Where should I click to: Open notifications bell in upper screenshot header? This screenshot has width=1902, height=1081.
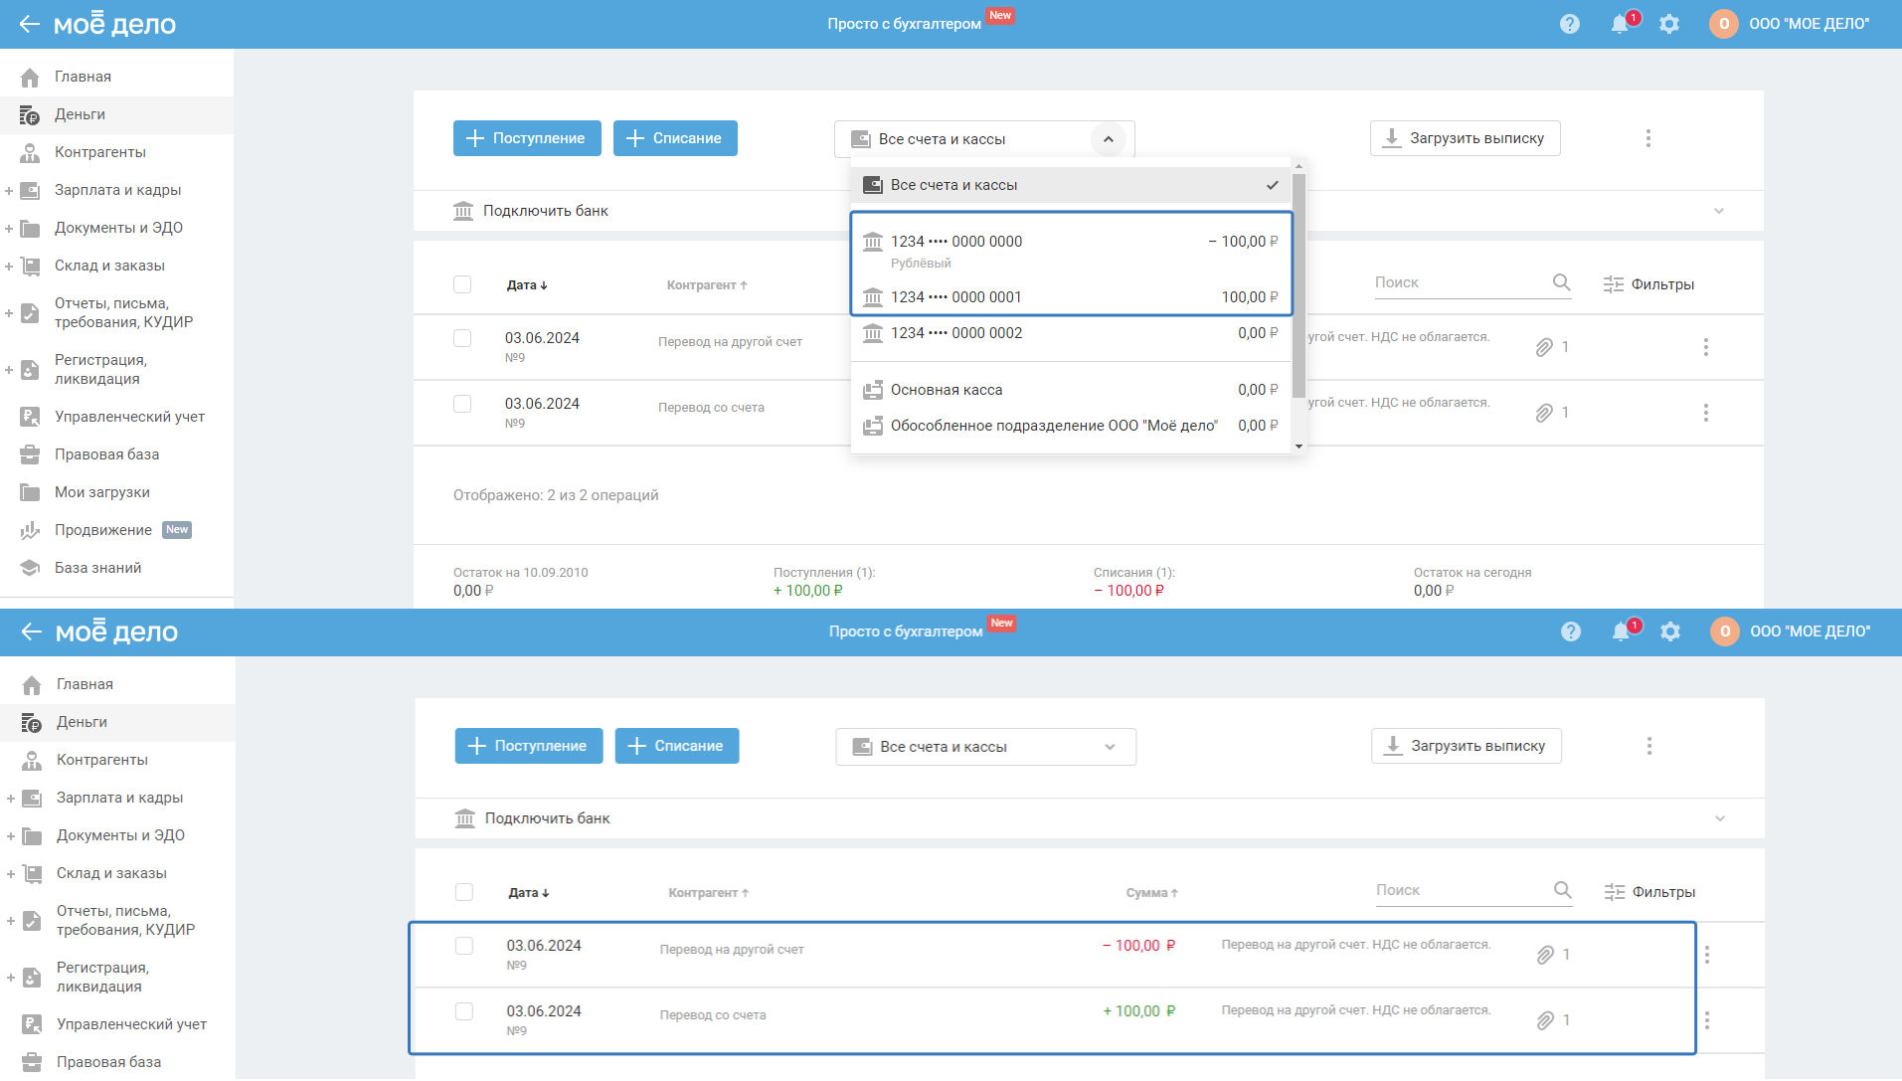coord(1621,24)
